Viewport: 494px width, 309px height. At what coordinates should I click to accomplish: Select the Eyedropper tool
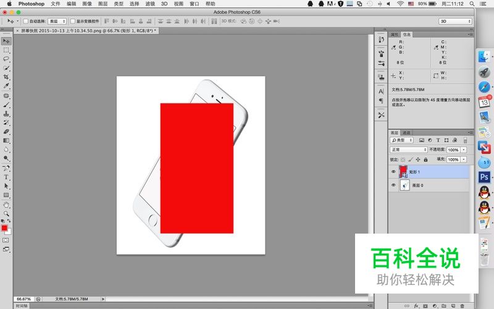[x=6, y=85]
